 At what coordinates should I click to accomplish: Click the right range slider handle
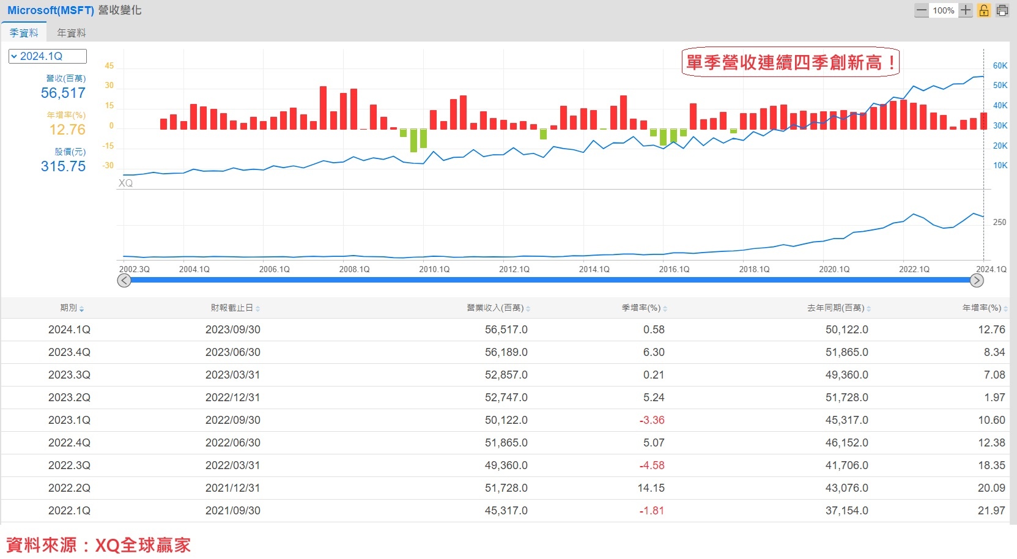(x=977, y=280)
